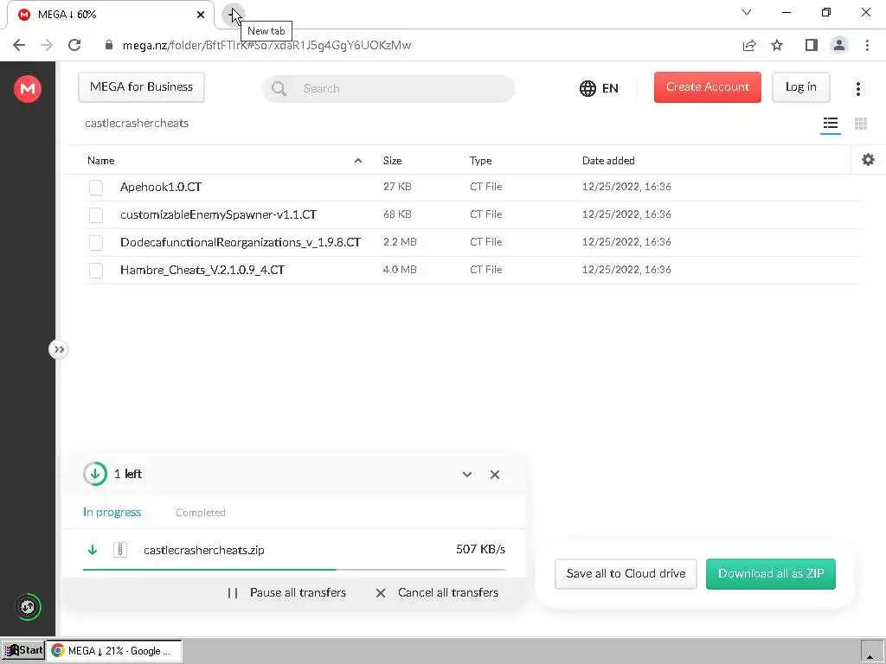The width and height of the screenshot is (886, 664).
Task: Open the Windows Start menu
Action: 23,650
